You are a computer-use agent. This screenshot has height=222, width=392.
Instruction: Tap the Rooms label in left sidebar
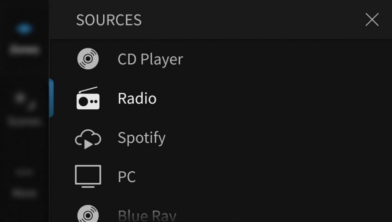(24, 49)
